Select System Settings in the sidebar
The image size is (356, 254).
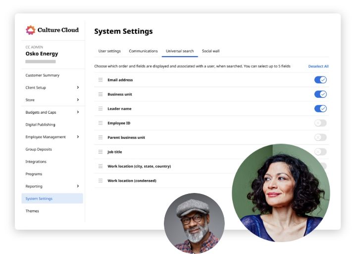pyautogui.click(x=52, y=198)
